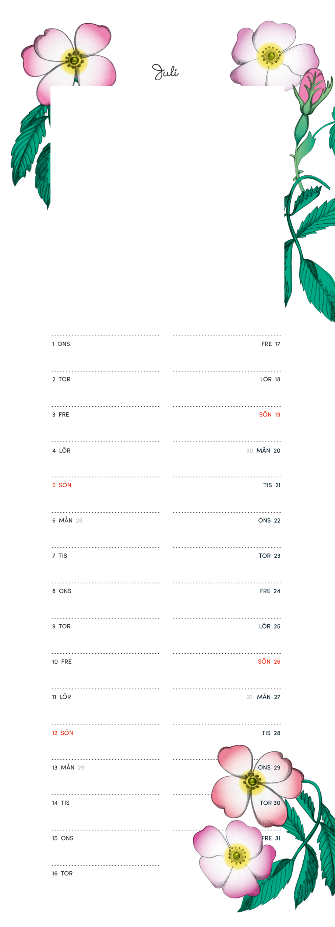Click week number 28 beside 6 MÅN
The image size is (335, 927).
[79, 520]
